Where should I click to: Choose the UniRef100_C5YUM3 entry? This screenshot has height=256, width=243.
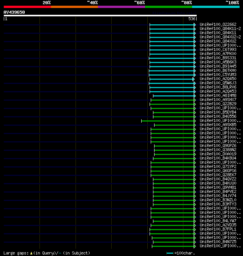tap(218, 74)
